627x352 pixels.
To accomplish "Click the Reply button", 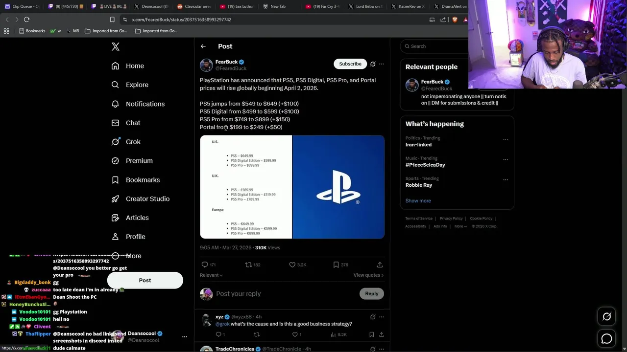I will [372, 294].
